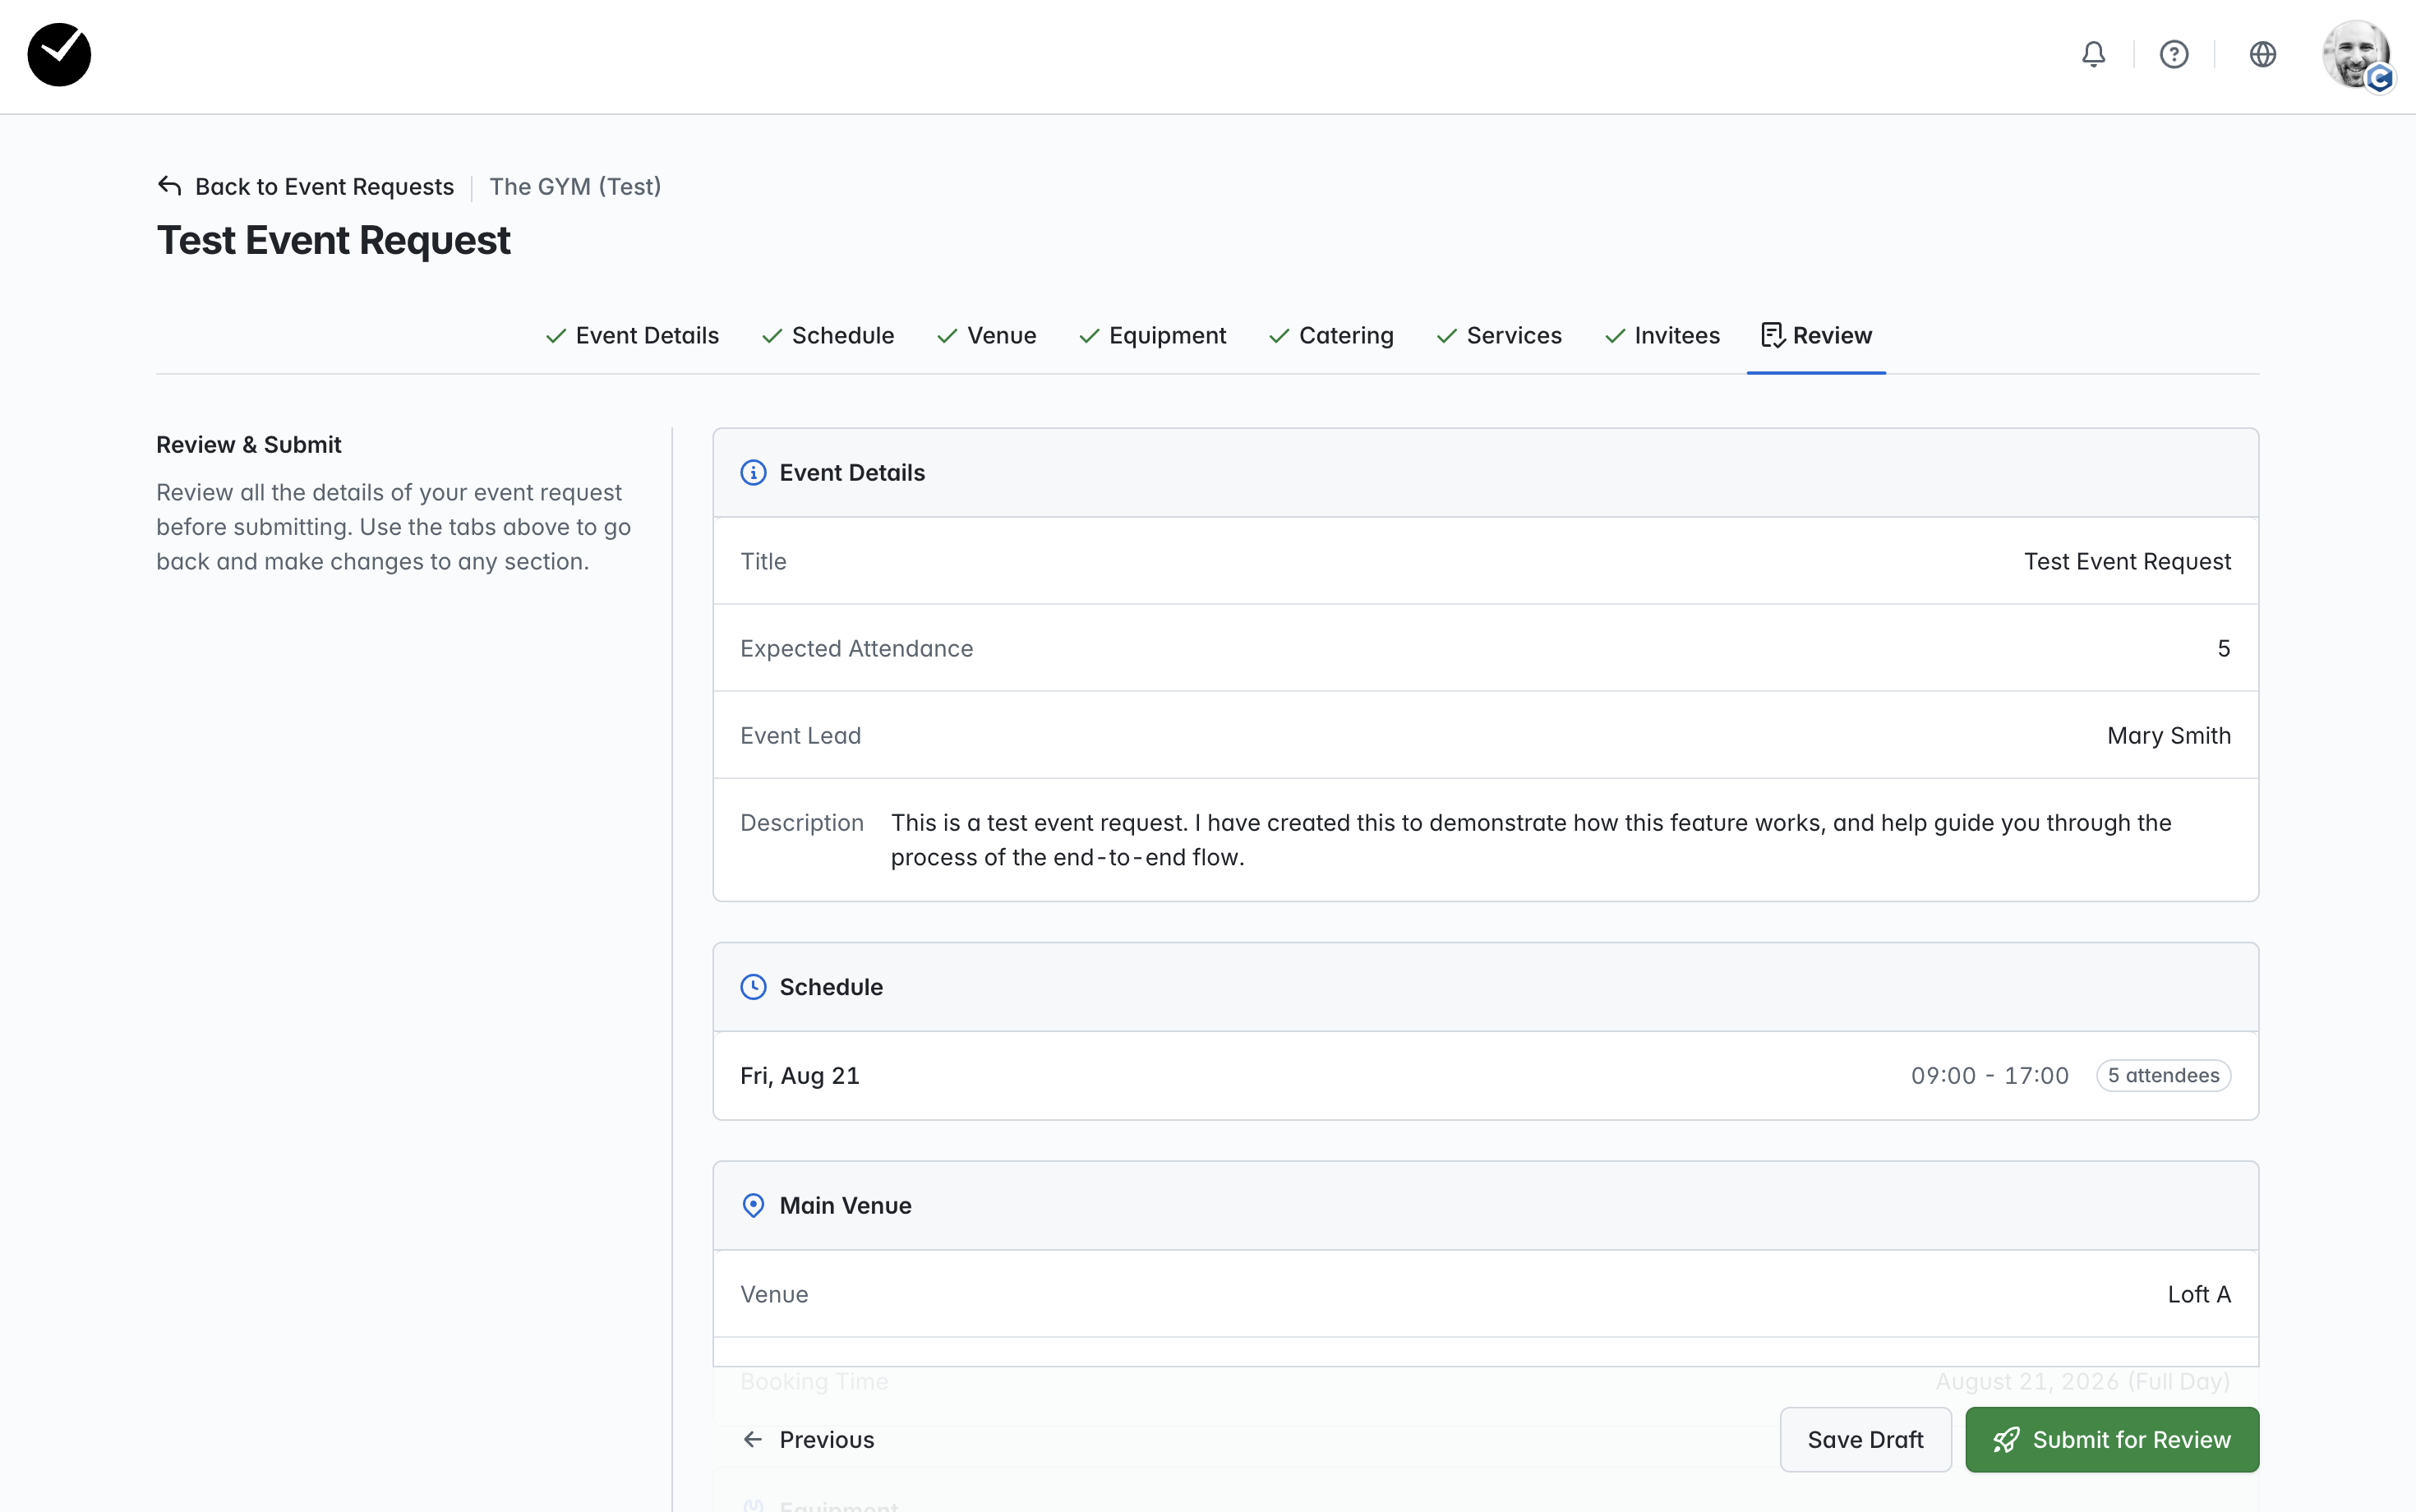The image size is (2416, 1512).
Task: Switch to the Schedule tab
Action: [x=828, y=336]
